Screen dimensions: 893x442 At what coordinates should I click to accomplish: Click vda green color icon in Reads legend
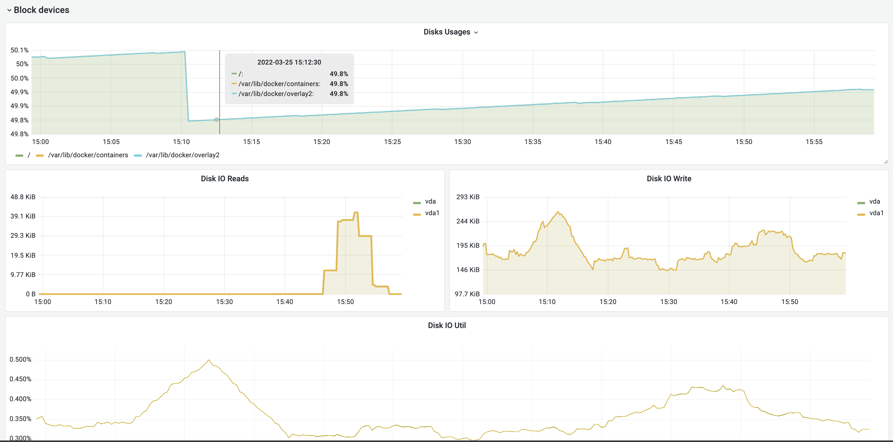[417, 203]
